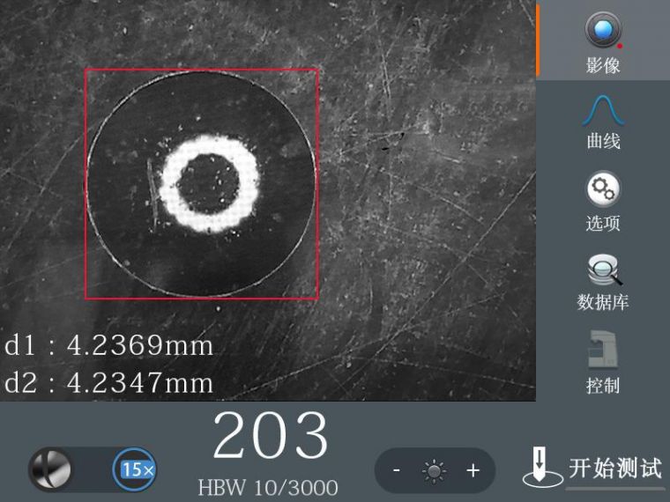Click the d1 : 4.2369mm measurement

(109, 346)
